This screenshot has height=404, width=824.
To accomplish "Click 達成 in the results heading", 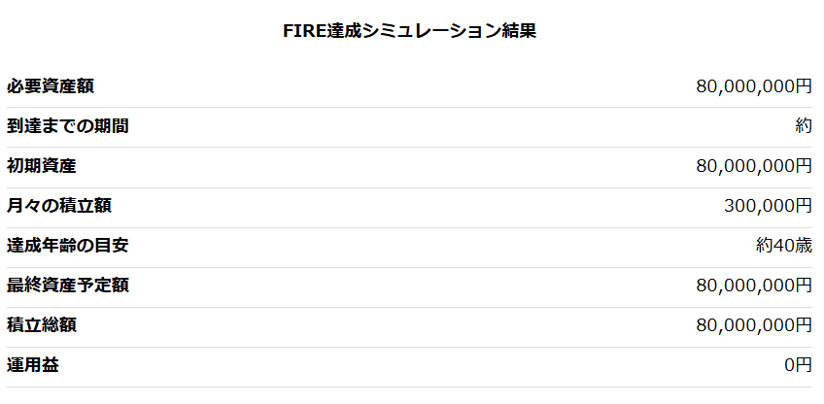I will 335,31.
